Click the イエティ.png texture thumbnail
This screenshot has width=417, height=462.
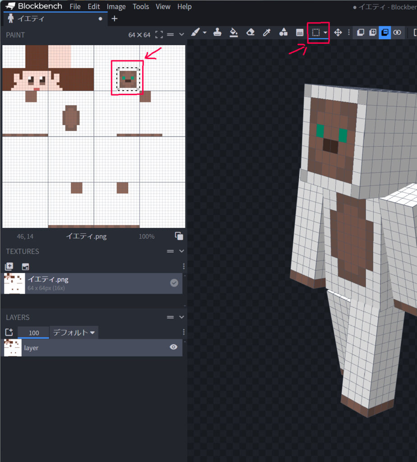14,282
